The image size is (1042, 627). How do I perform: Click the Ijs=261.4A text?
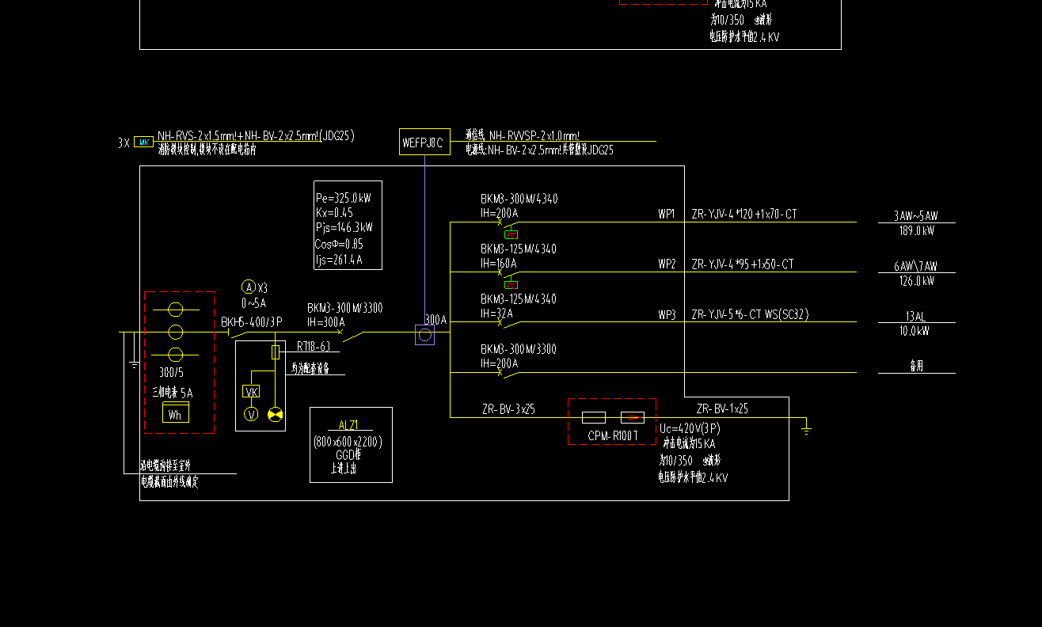pos(339,259)
